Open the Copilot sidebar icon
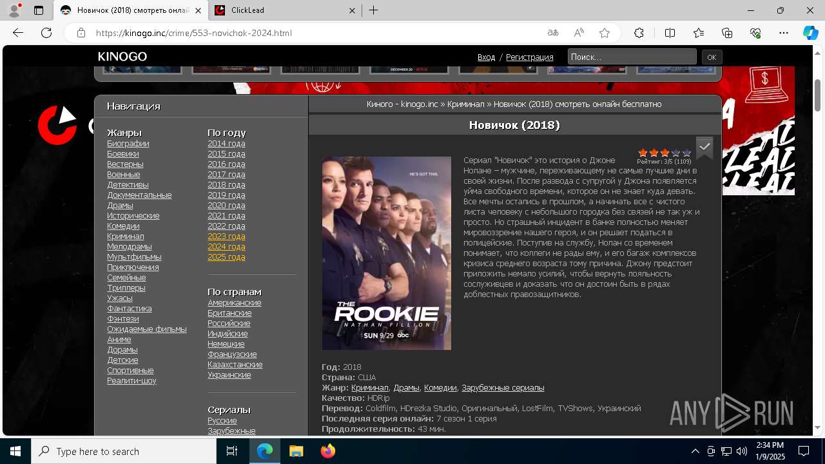825x464 pixels. tap(810, 33)
